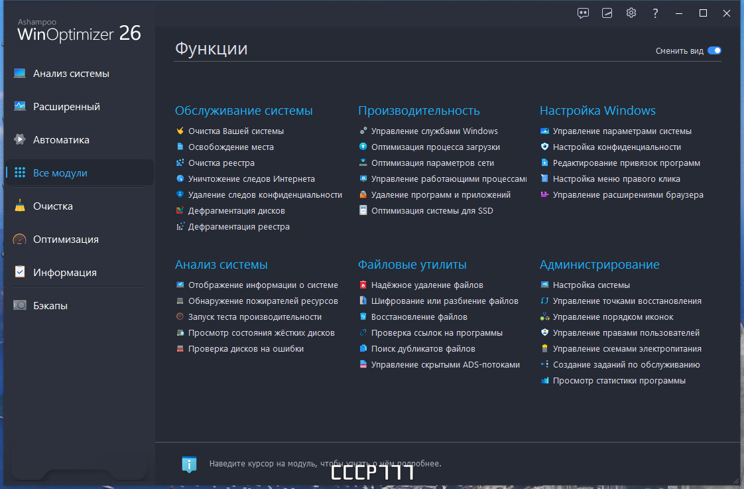Click shield icon beside 'Удаление следов конфиденциальности'
The image size is (744, 489).
[180, 194]
